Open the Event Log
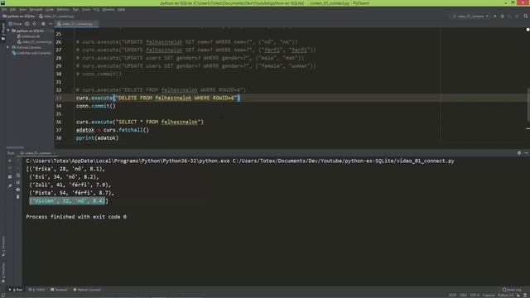530x298 pixels. 512,290
